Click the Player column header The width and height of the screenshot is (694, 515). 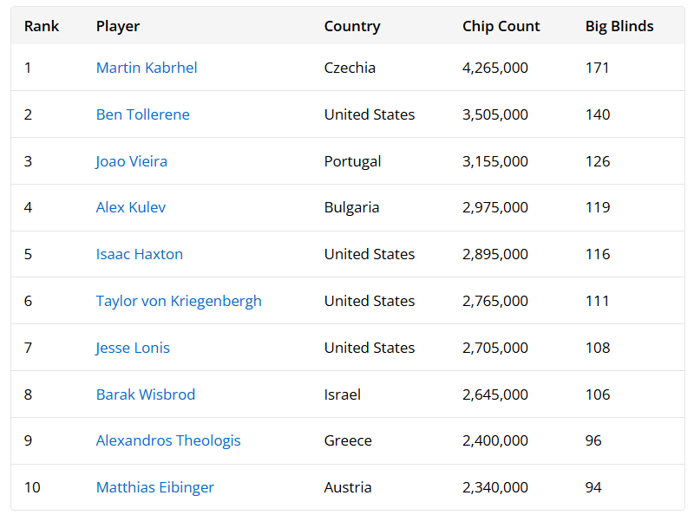click(x=118, y=27)
